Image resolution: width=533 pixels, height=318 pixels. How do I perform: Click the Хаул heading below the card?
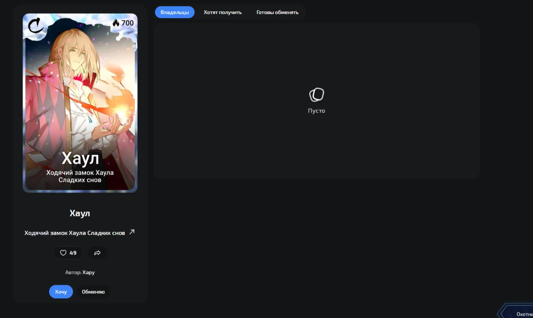80,213
